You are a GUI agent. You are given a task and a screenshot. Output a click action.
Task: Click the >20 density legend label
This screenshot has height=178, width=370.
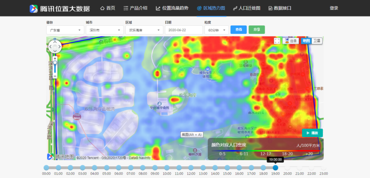(309, 154)
